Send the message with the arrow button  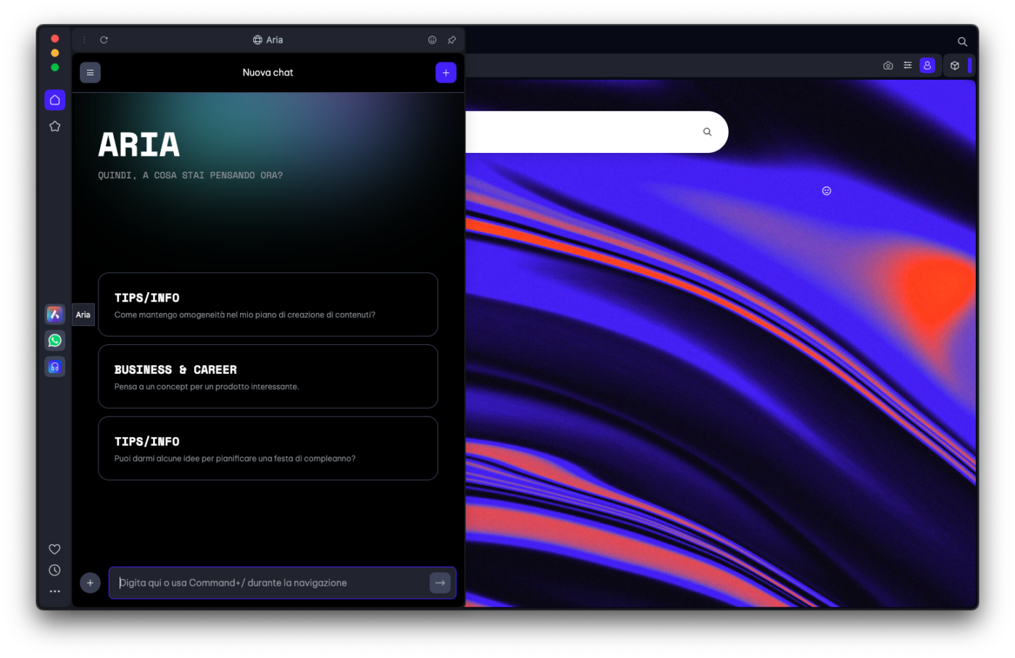pos(440,583)
